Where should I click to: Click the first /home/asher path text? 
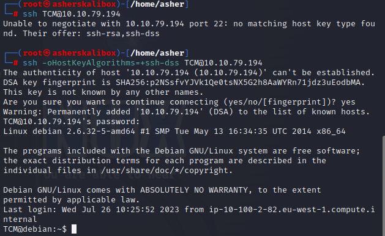tap(157, 4)
